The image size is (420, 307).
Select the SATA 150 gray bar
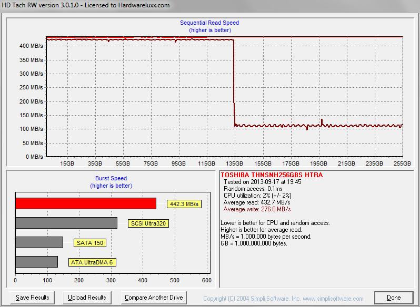coord(39,242)
